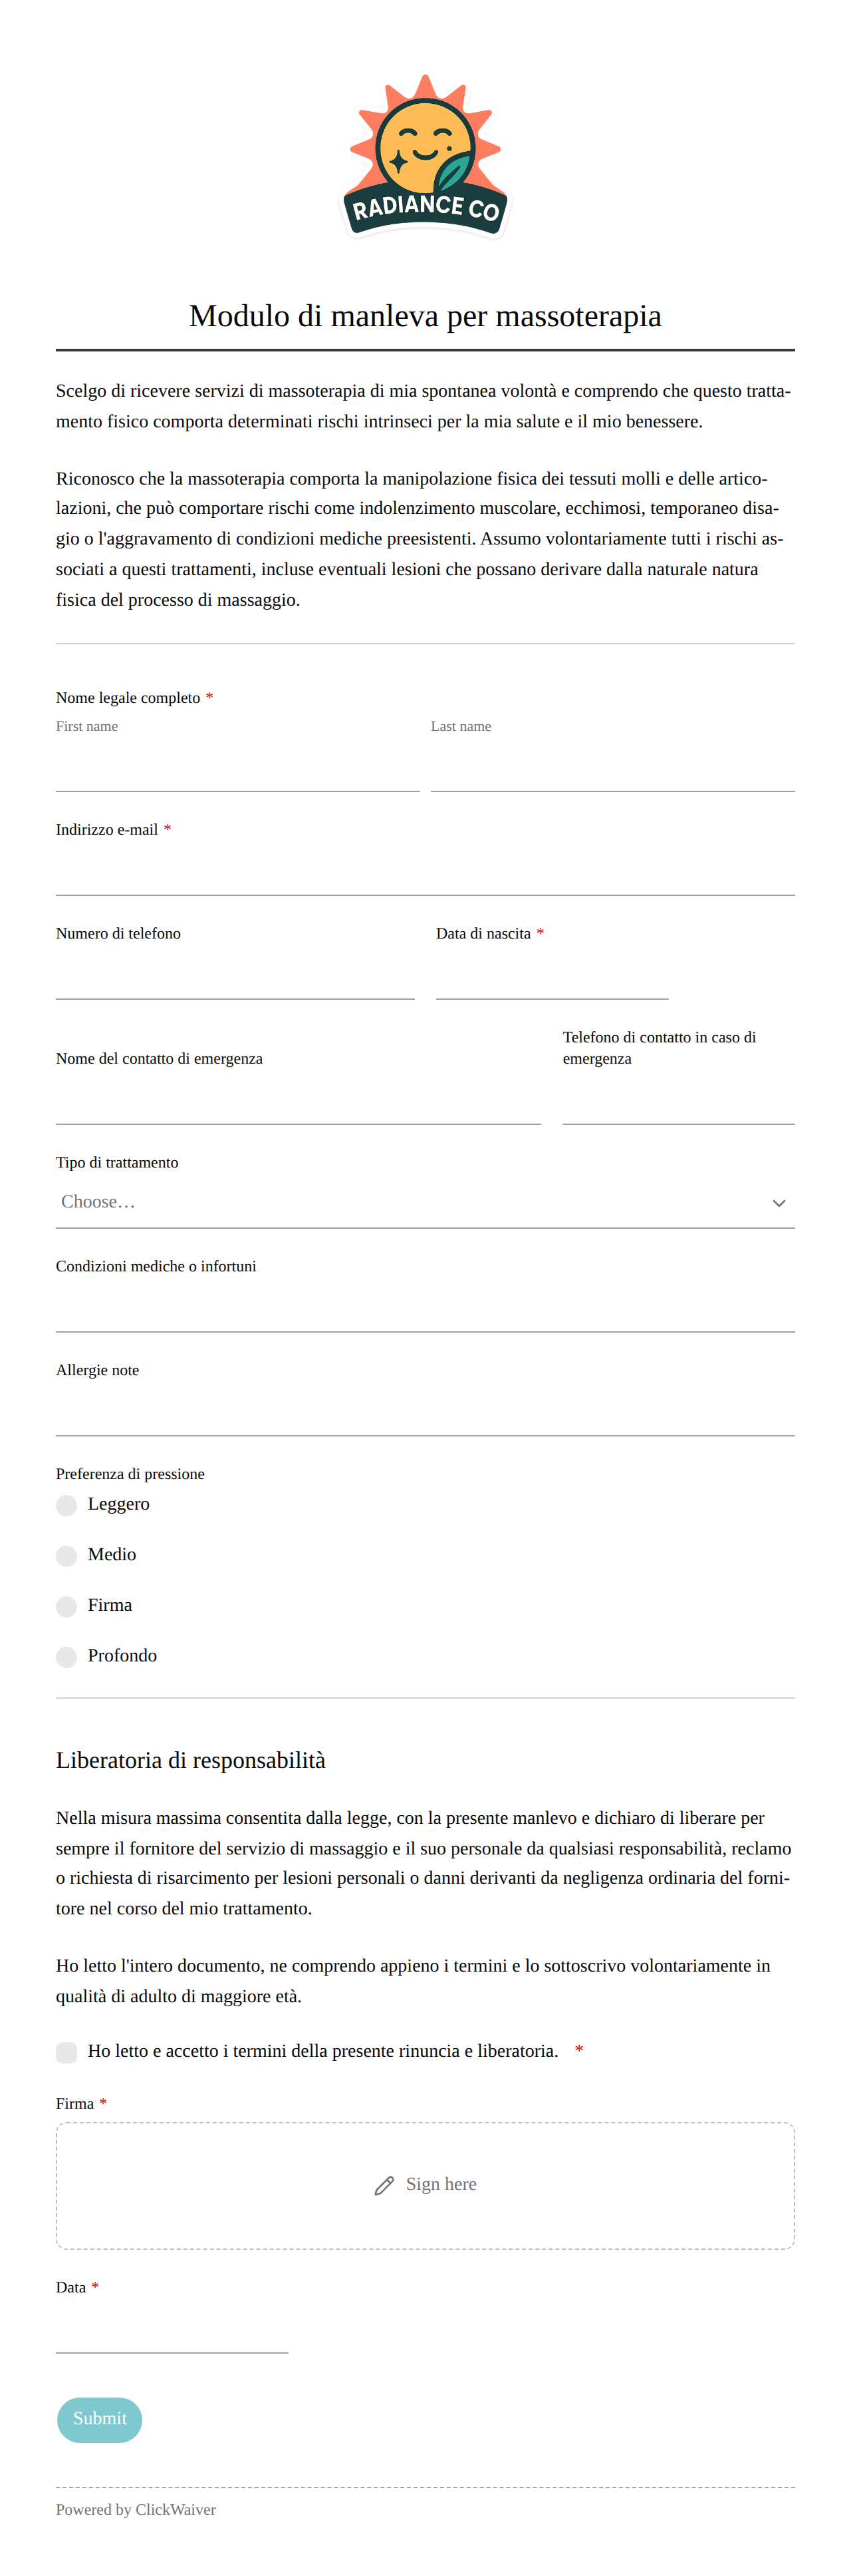
Task: Submit the waiver form
Action: (100, 2419)
